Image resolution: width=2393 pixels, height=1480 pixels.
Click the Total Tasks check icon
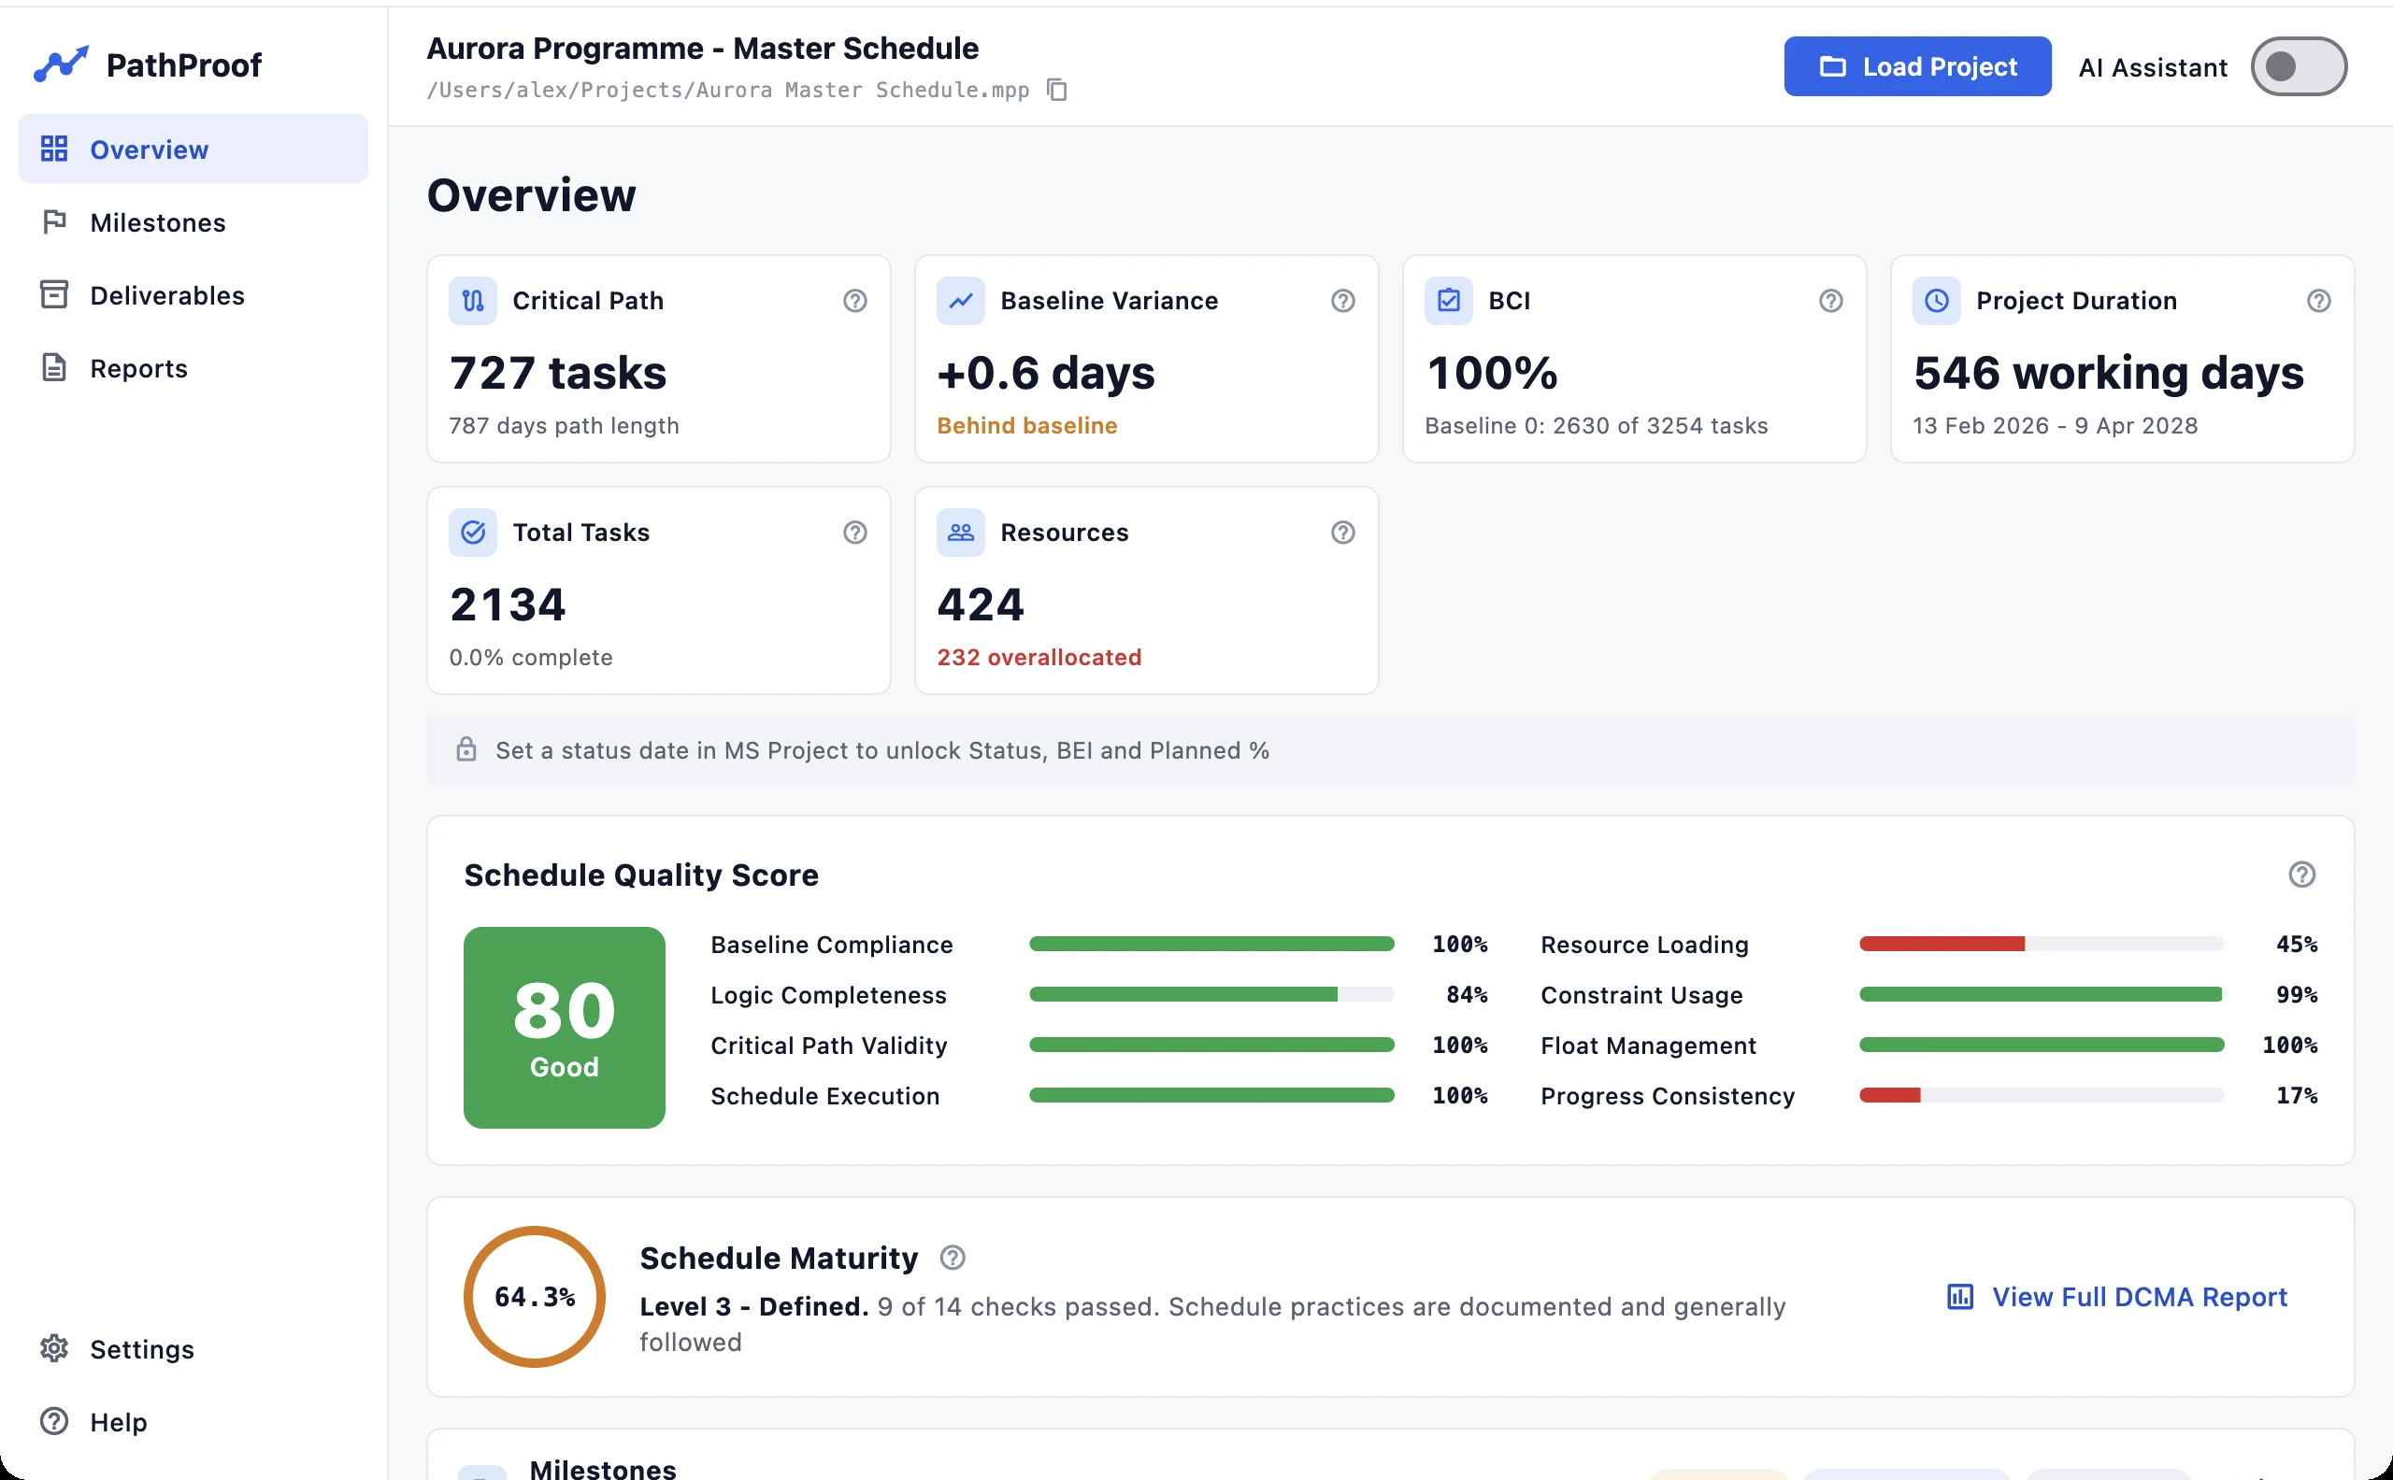473,533
